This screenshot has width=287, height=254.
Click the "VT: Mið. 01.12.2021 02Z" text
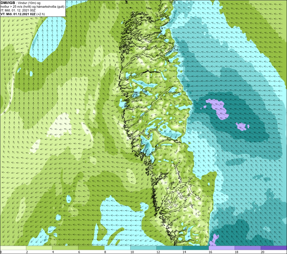click(18, 14)
